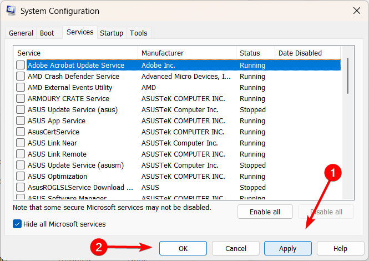Click Advanced Micro Devices manufacturer cell
Screen dimensions: 369x261
[186, 76]
